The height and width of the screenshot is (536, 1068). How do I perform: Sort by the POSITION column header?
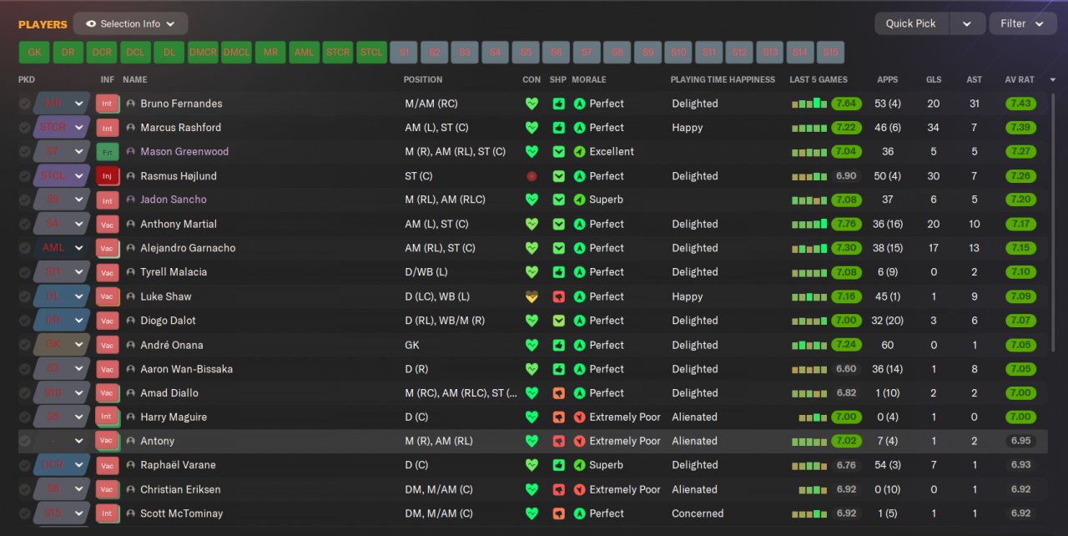click(423, 80)
